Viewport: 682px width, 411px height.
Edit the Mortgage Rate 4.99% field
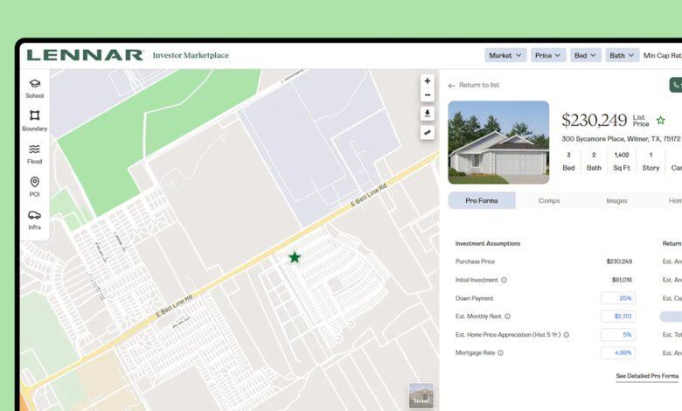[x=617, y=353]
